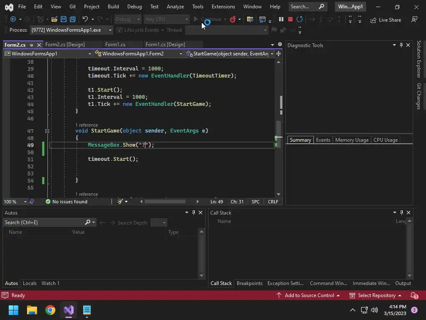Viewport: 426px width, 320px height.
Task: Click the Save All icon in the toolbar
Action: tap(73, 19)
